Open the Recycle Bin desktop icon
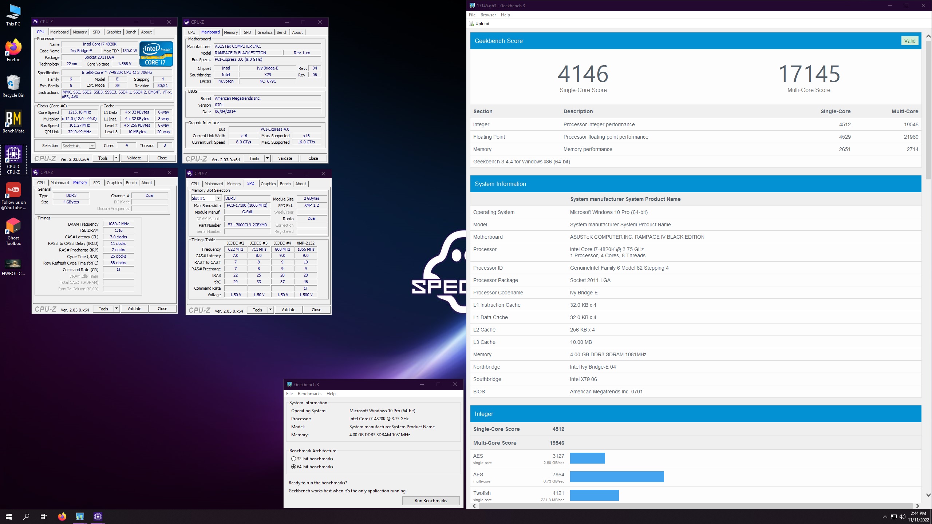 (x=13, y=86)
